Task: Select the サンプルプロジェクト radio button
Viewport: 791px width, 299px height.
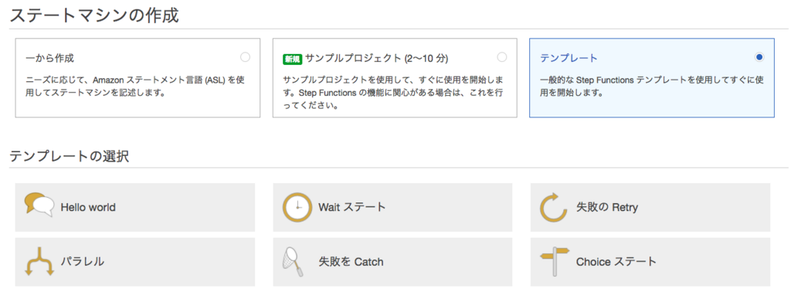Action: pyautogui.click(x=502, y=57)
